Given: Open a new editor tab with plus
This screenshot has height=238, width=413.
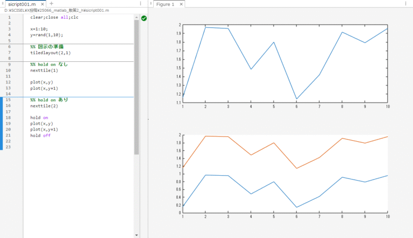Looking at the screenshot, I should [x=52, y=4].
